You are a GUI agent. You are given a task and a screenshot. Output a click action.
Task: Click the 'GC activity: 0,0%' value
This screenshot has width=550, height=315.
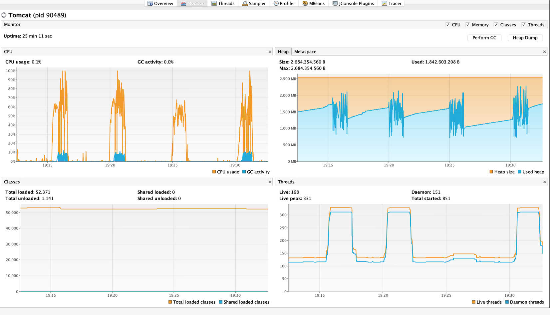click(155, 62)
